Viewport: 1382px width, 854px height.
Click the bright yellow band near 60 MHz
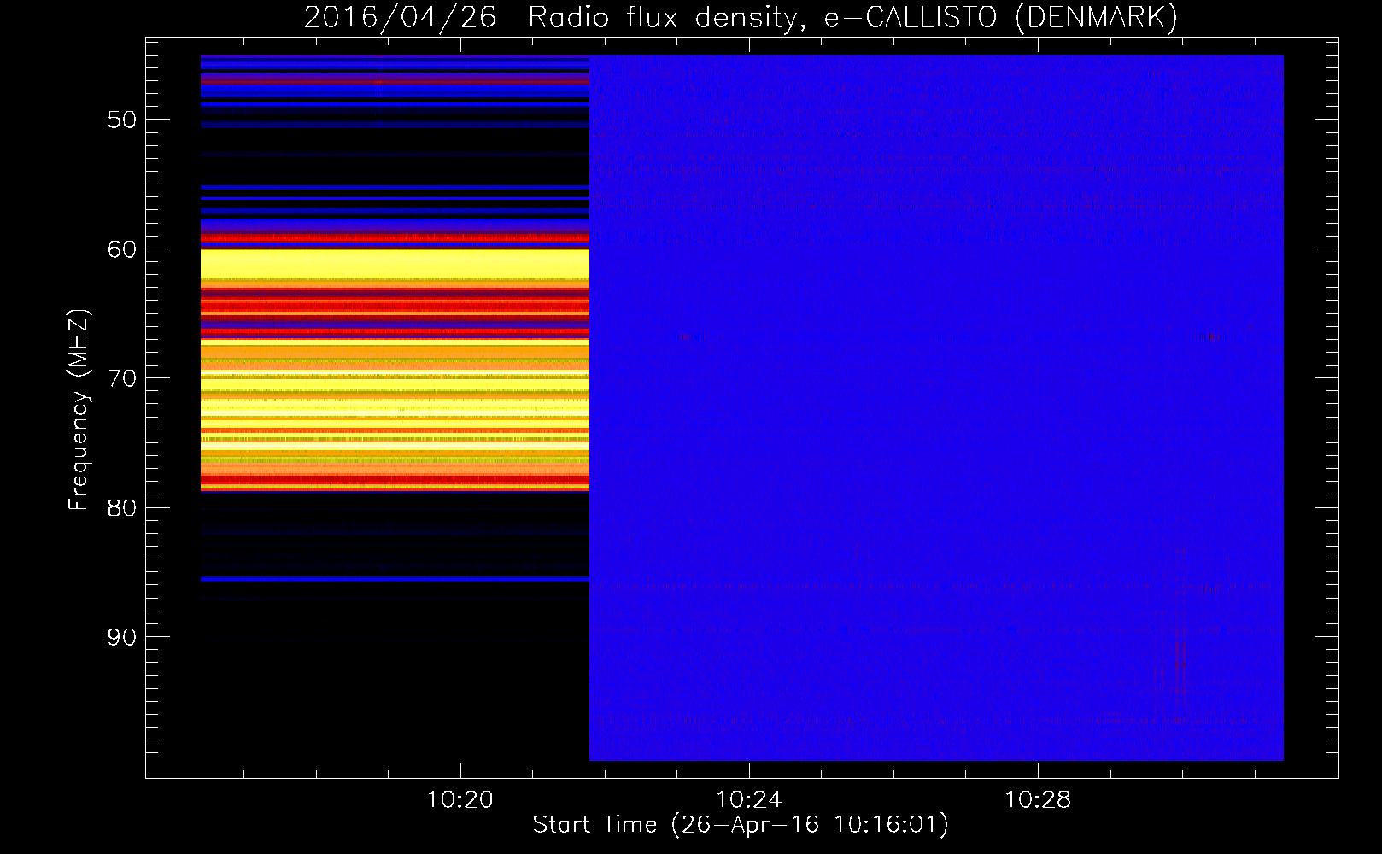click(395, 264)
